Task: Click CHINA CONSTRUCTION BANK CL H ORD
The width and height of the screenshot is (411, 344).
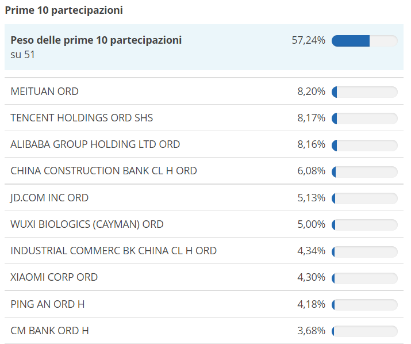Action: coord(103,171)
